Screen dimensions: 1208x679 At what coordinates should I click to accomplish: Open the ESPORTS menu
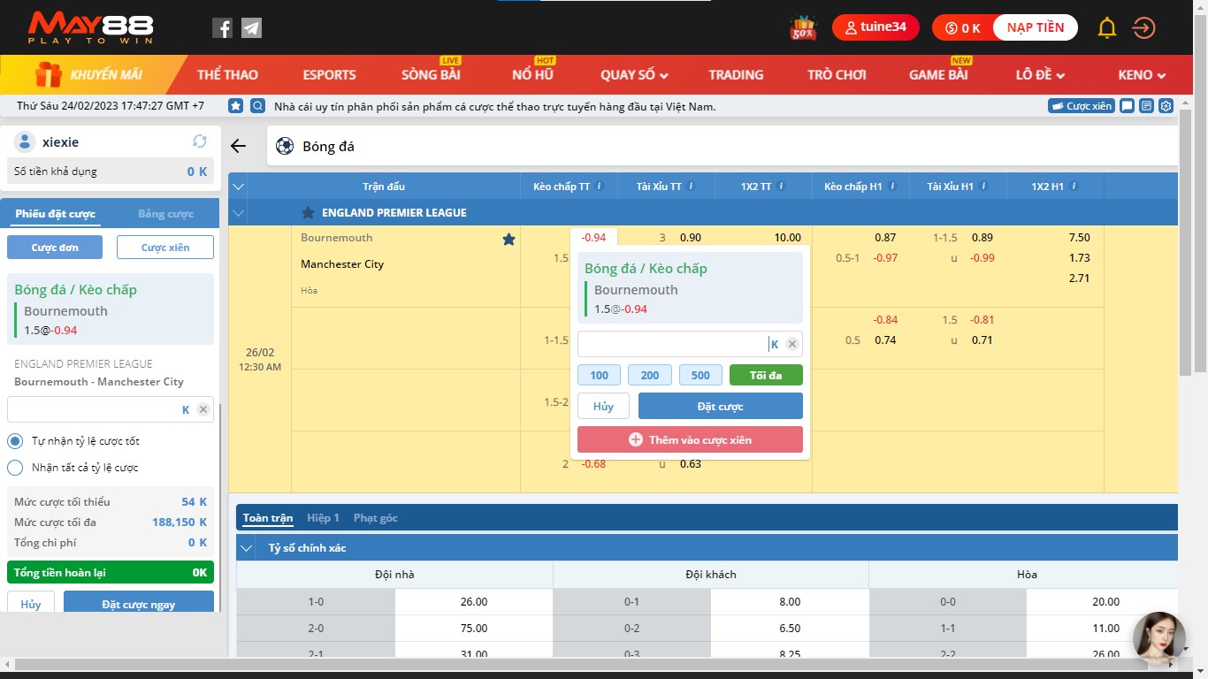[329, 75]
